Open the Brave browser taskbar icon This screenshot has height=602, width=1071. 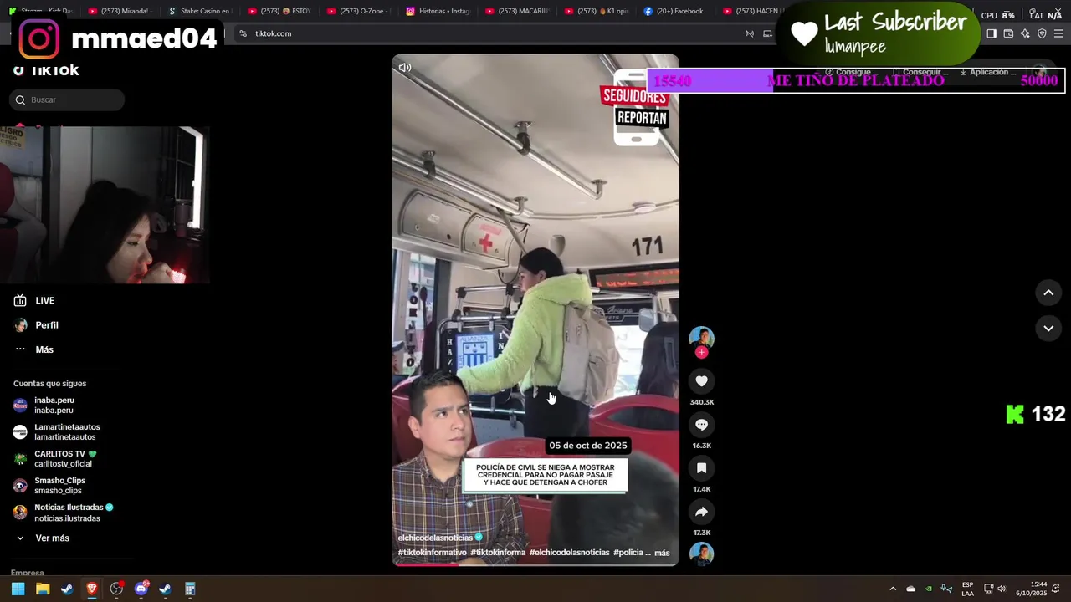92,589
